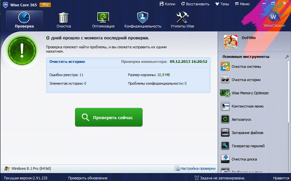Viewport: 291px width, 181px height.
Task: Open the Автозапуск power icon
Action: [225, 119]
